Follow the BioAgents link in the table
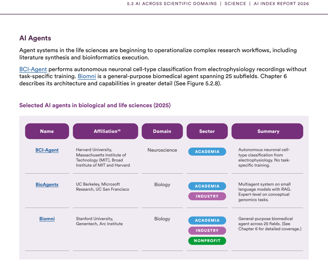This screenshot has width=328, height=261. [47, 185]
